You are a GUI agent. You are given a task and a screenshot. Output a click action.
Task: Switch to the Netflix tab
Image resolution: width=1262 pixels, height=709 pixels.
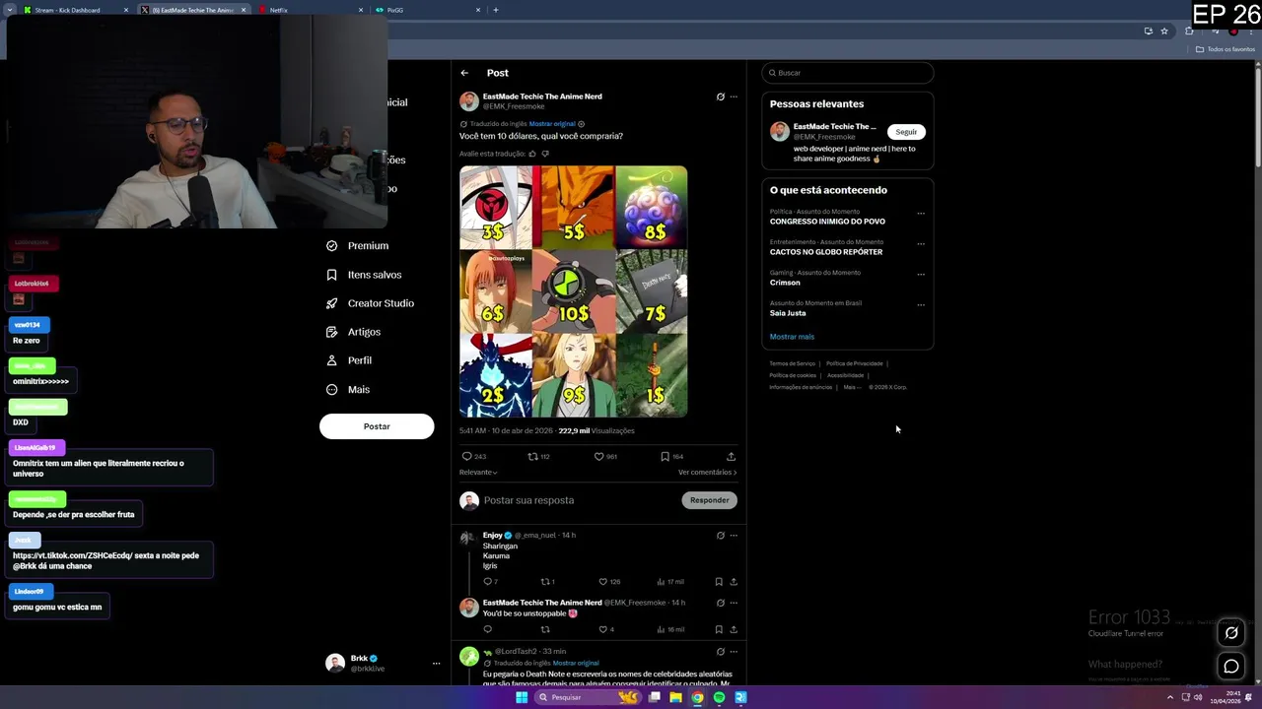(312, 10)
